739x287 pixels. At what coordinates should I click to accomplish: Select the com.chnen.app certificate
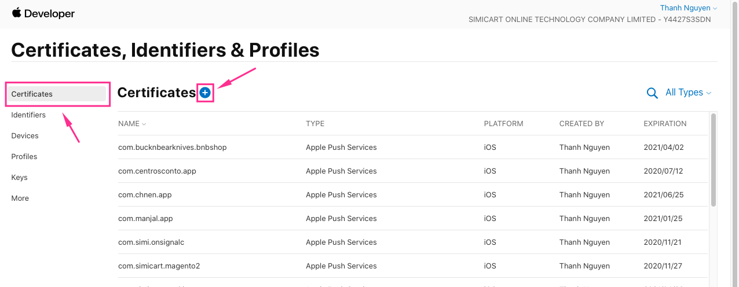[x=145, y=194]
